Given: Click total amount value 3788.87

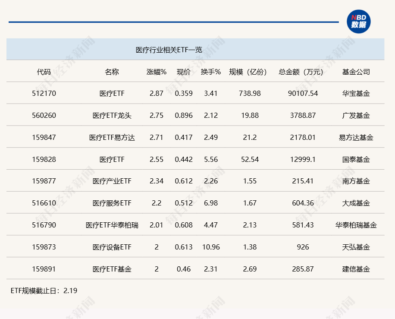Looking at the screenshot, I should pyautogui.click(x=303, y=115).
